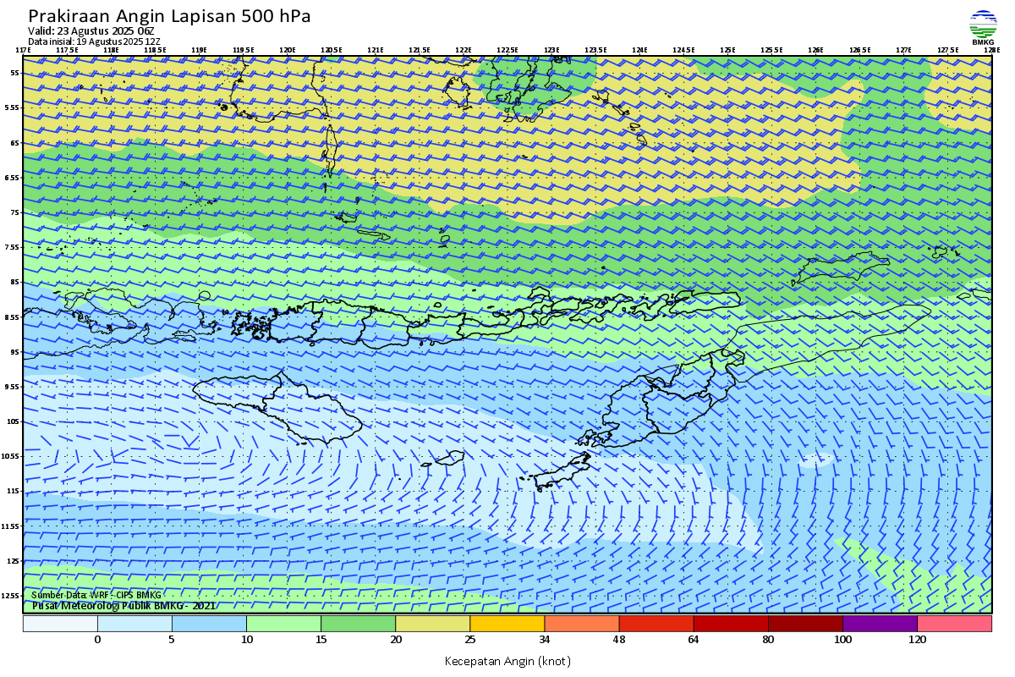This screenshot has width=1015, height=677.
Task: Click the Kecepatan Angin (knot) legend caption
Action: point(507,661)
